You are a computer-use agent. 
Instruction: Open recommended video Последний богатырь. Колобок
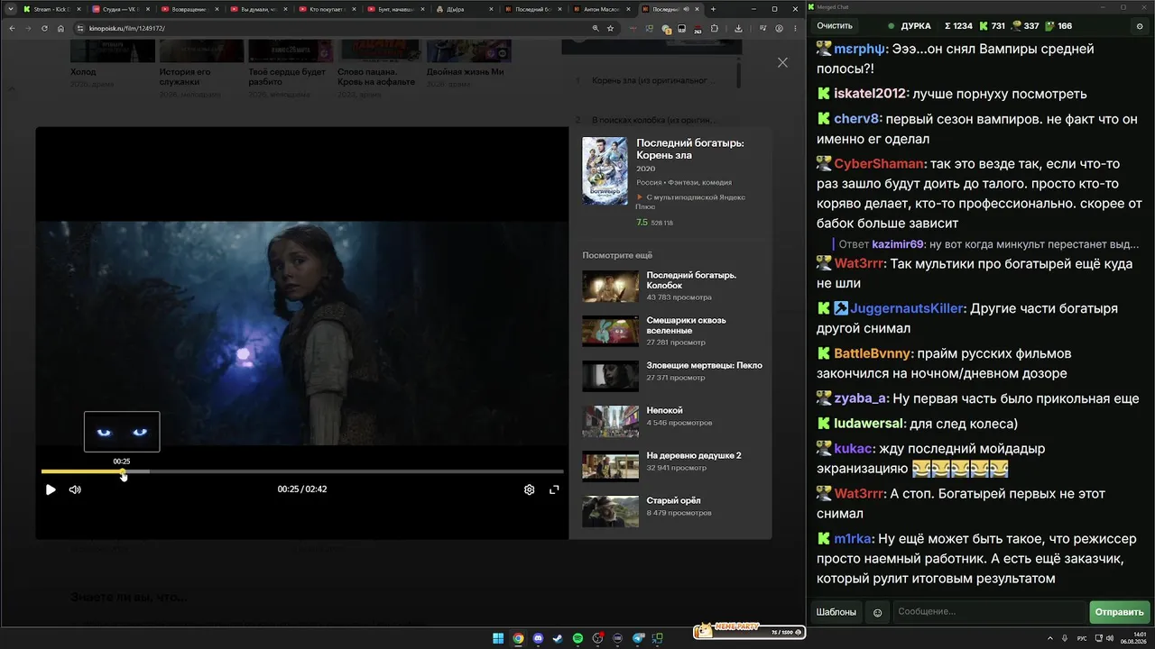(x=673, y=286)
